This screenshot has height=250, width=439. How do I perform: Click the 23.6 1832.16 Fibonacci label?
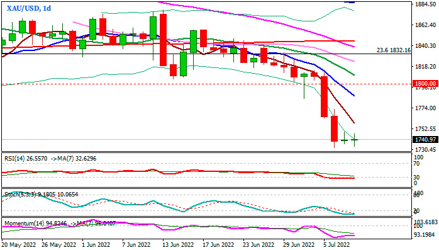click(x=394, y=50)
